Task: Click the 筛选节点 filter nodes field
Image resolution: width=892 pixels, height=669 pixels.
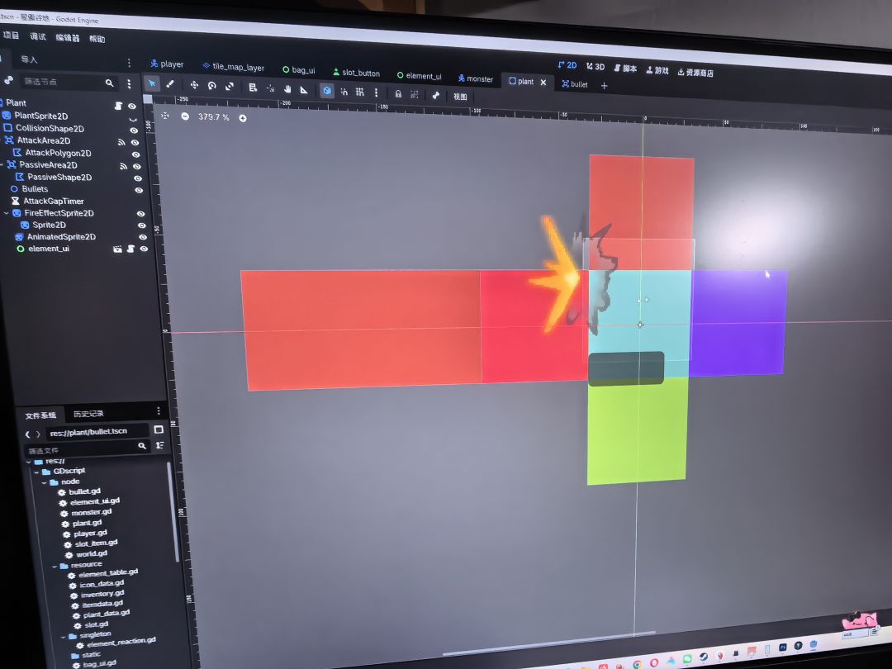Action: (x=69, y=82)
